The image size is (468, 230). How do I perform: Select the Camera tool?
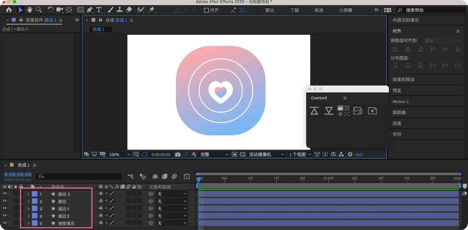coord(60,10)
